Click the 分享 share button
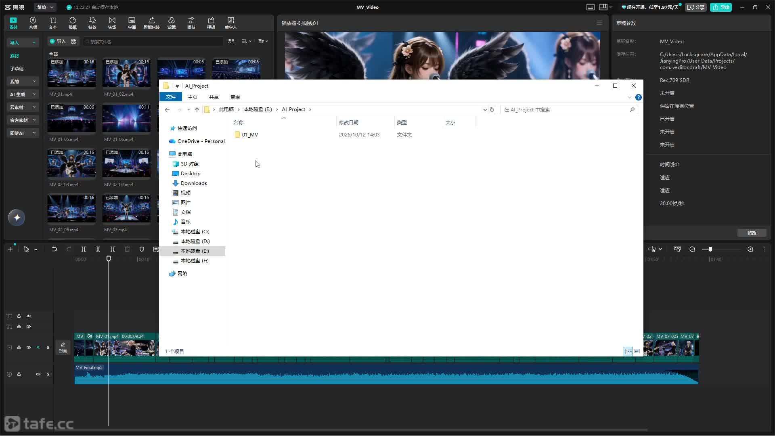The width and height of the screenshot is (775, 436). tap(696, 7)
